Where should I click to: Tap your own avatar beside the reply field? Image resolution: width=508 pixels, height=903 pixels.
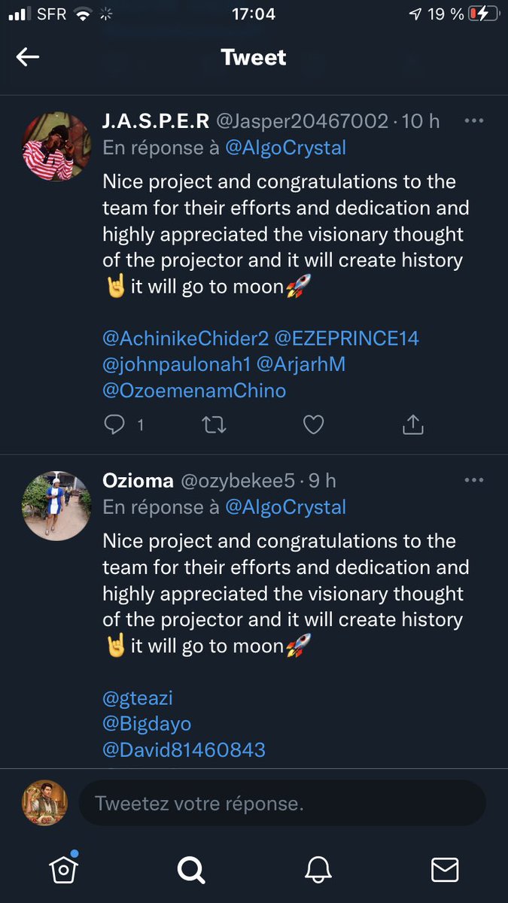(x=44, y=803)
